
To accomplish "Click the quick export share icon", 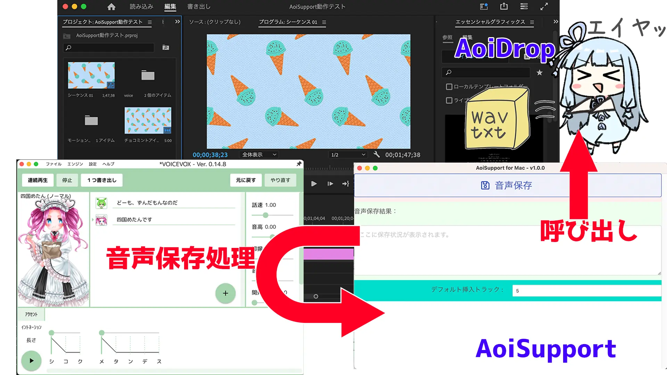I will (504, 6).
